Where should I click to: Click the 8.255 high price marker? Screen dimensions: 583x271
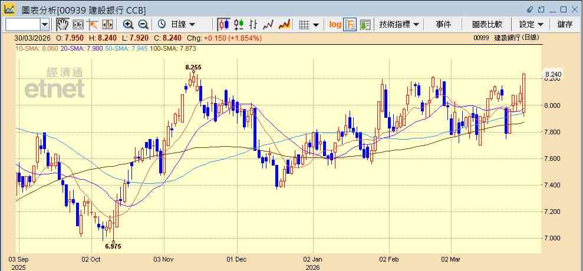click(193, 67)
